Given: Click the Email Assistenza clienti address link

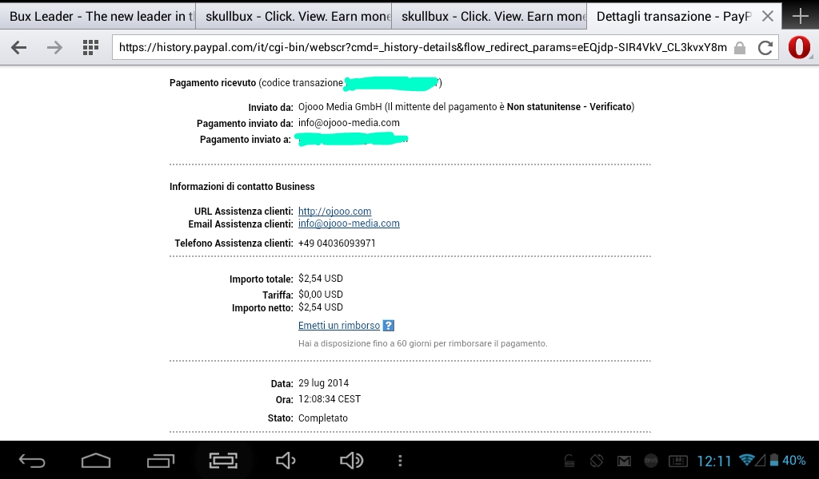Looking at the screenshot, I should (349, 223).
